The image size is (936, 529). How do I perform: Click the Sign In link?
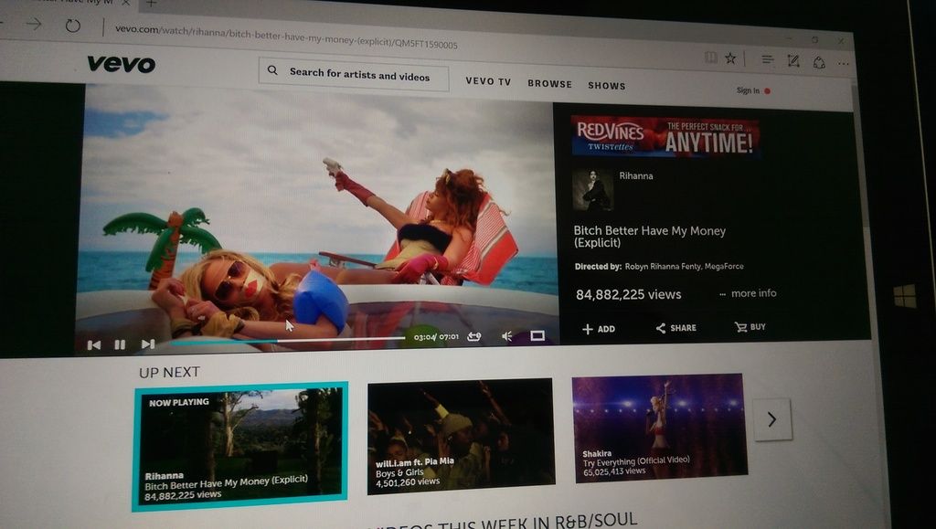748,90
